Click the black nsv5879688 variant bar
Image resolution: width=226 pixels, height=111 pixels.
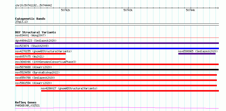[117, 70]
